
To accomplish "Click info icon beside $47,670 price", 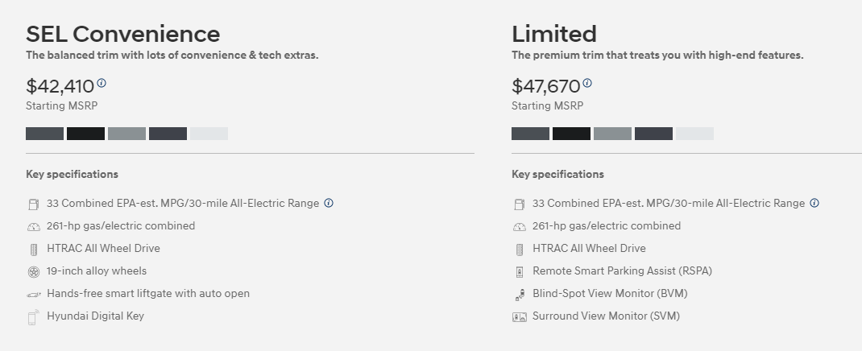I will 587,83.
